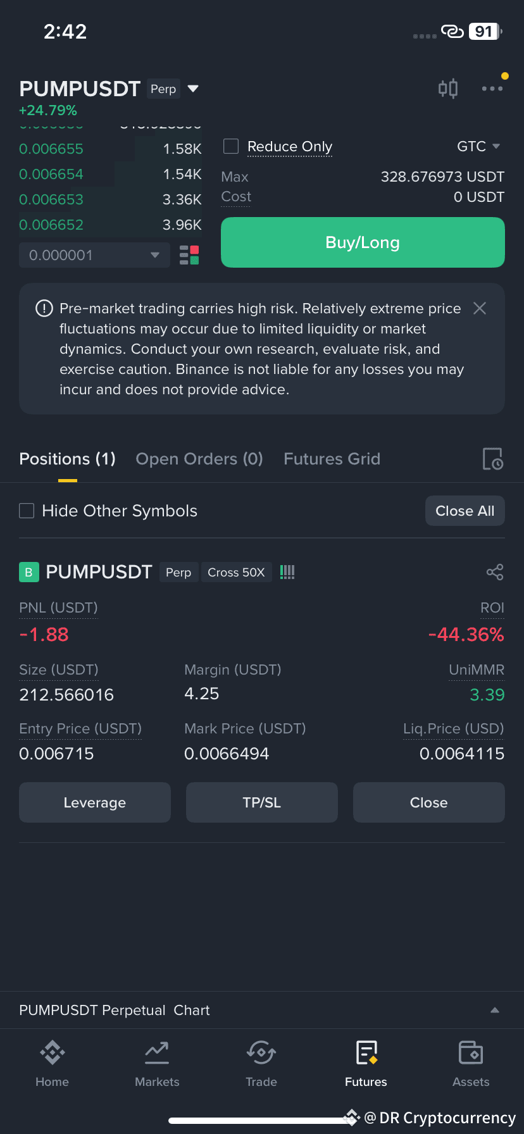This screenshot has height=1134, width=524.
Task: Open the candlestick chart icon
Action: point(448,89)
